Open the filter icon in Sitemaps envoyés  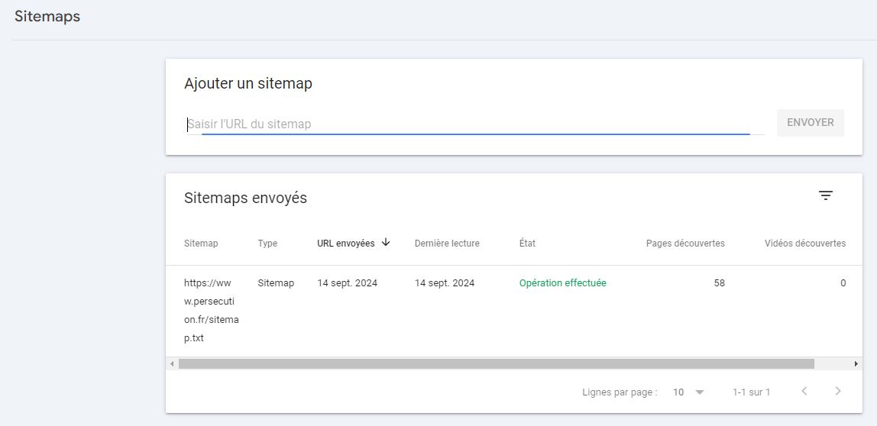825,196
